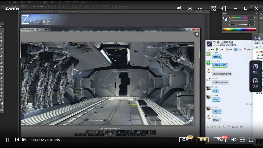The image size is (263, 148).
Task: Select the Pen tool
Action: 2,78
